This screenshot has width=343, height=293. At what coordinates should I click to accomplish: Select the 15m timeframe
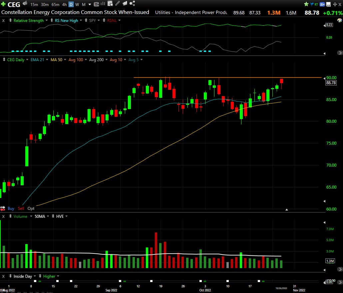tap(34, 4)
